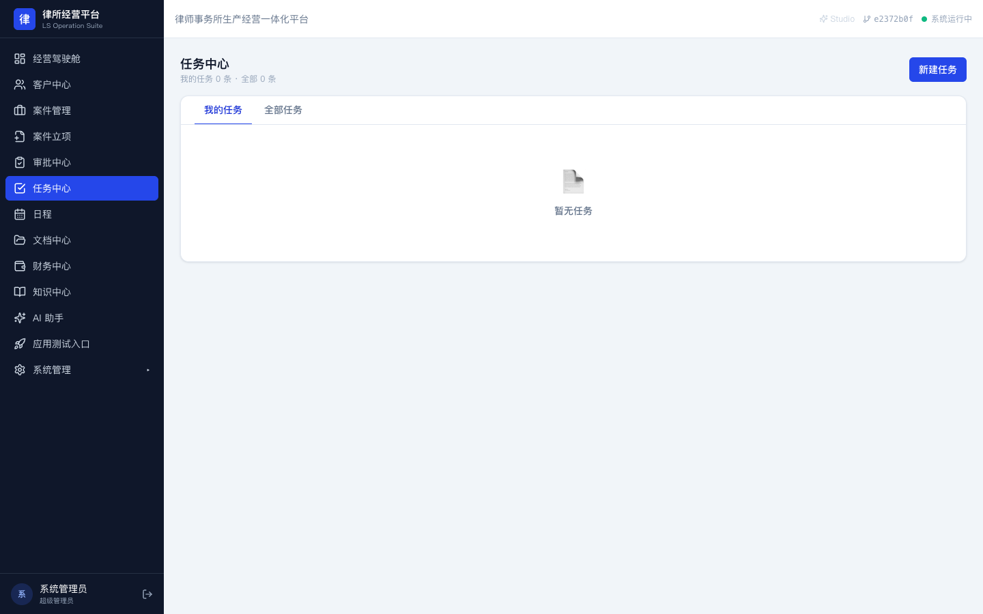The width and height of the screenshot is (983, 614).
Task: Click the 系统管理 gear icon
Action: point(20,370)
